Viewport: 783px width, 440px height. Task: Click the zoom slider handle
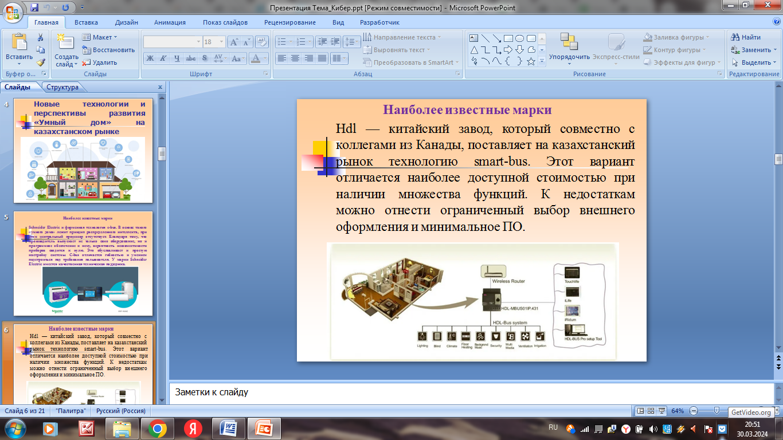pyautogui.click(x=717, y=411)
